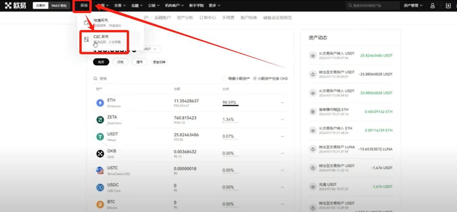Click the BTC Bitcoin coin icon

(100, 204)
